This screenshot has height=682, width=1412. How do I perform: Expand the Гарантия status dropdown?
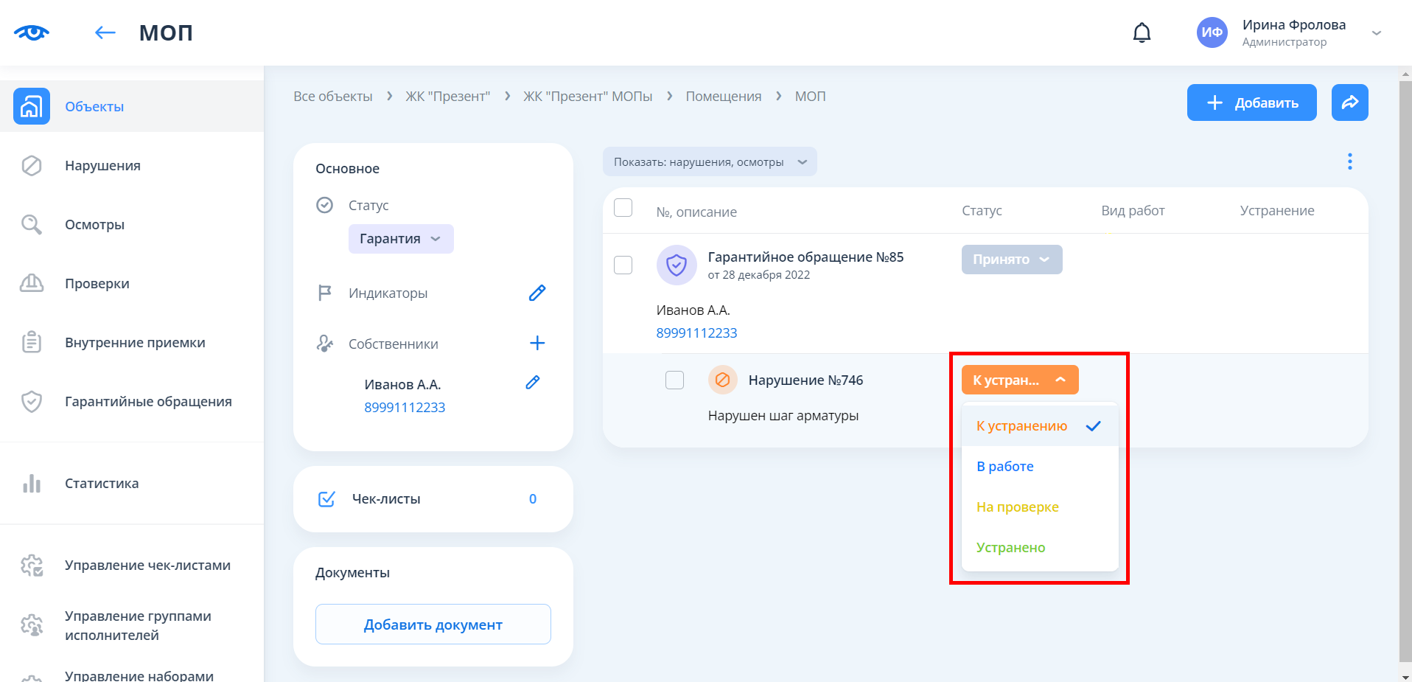point(400,239)
